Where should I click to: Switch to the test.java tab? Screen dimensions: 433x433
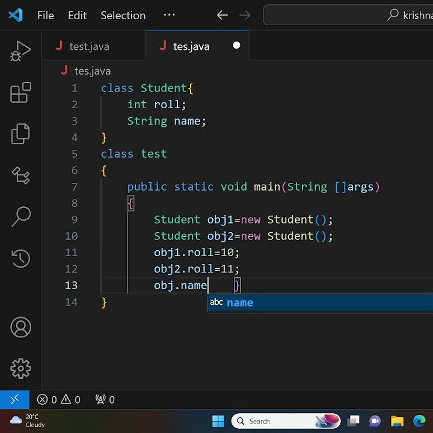93,46
